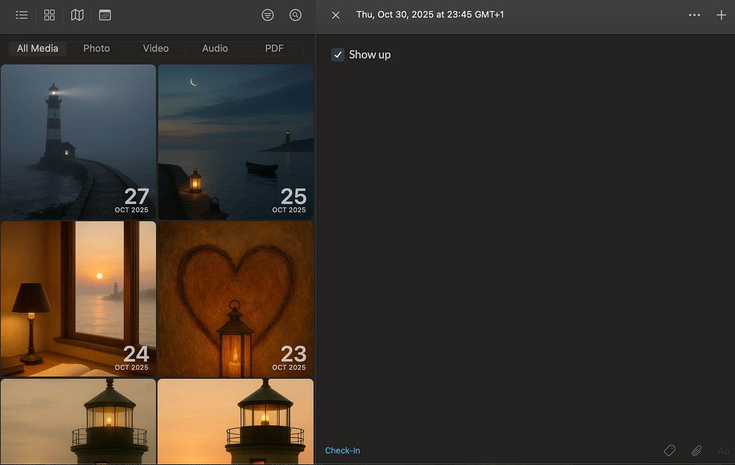
Task: Switch to list view icon
Action: pyautogui.click(x=22, y=15)
